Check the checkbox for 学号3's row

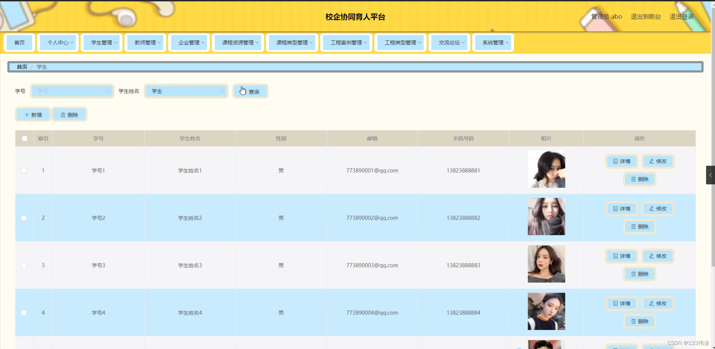tap(24, 265)
